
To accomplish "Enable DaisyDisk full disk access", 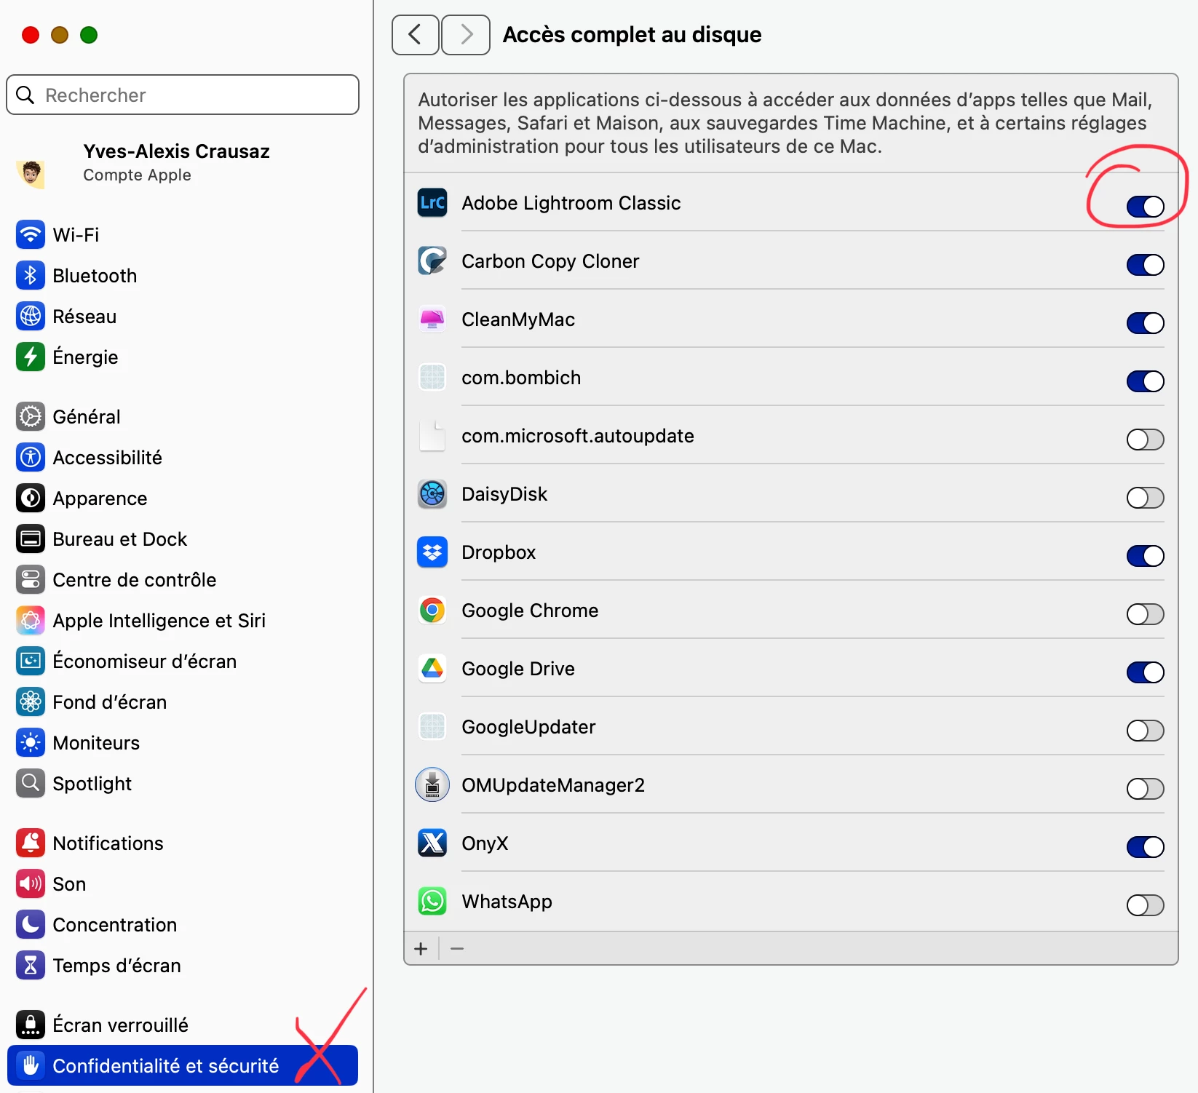I will (x=1146, y=498).
